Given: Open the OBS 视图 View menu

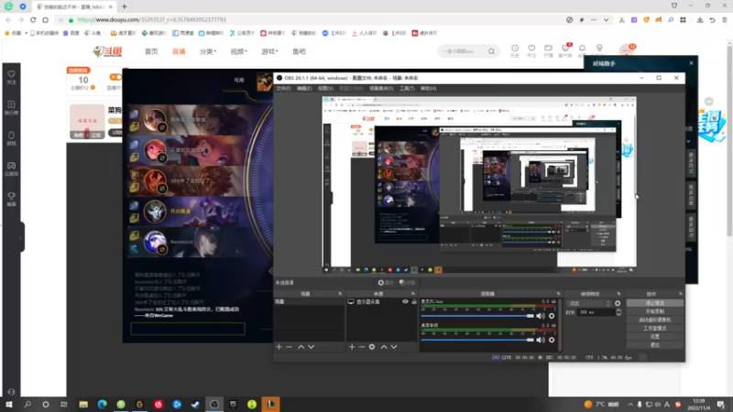Looking at the screenshot, I should tap(325, 88).
